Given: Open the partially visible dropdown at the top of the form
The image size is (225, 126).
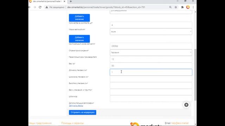Looking at the screenshot, I should tap(151, 12).
